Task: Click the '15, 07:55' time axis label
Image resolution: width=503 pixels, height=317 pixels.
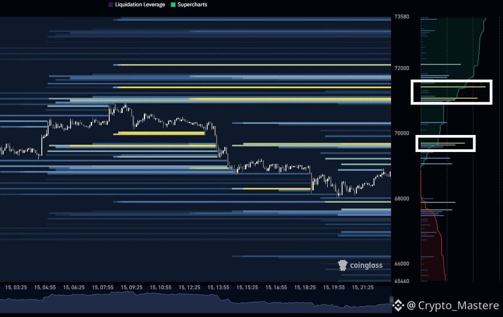Action: pyautogui.click(x=102, y=287)
